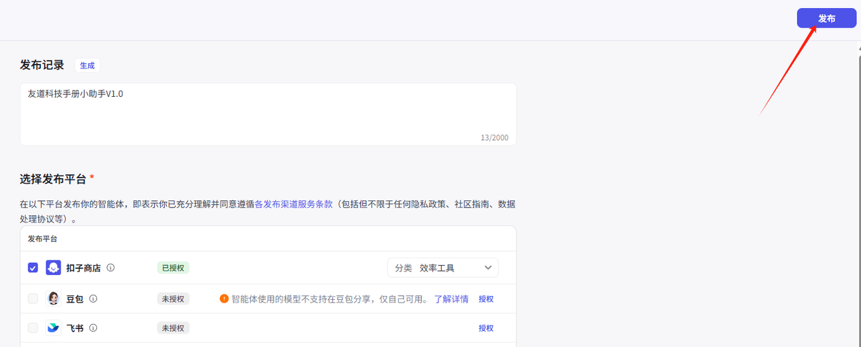Click the 豆包 avatar icon
This screenshot has width=861, height=347.
coord(53,299)
